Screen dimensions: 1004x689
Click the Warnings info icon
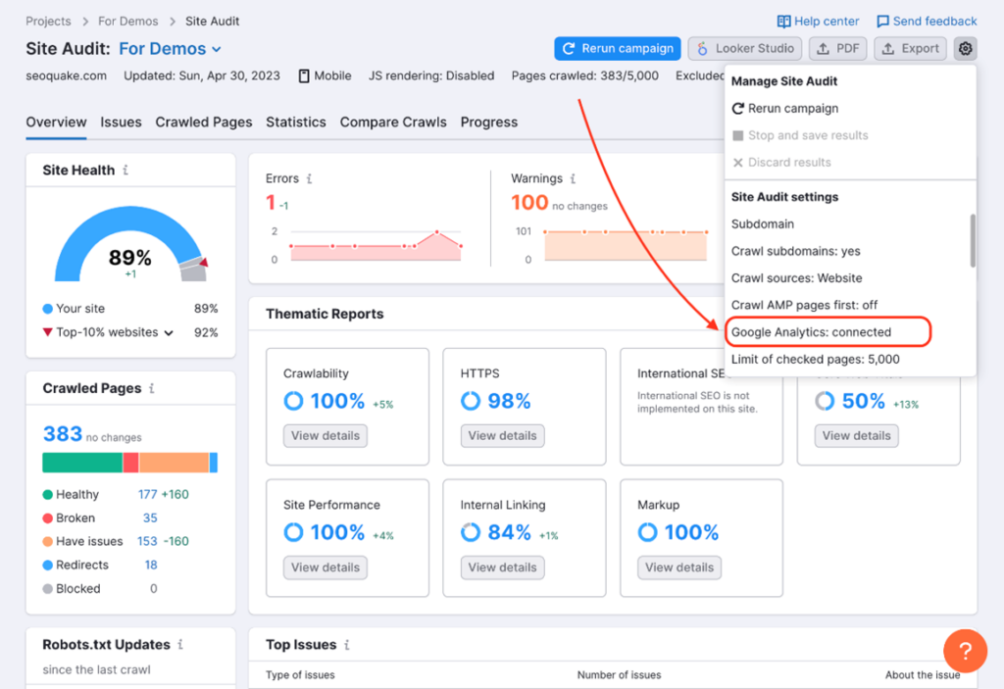click(x=573, y=178)
